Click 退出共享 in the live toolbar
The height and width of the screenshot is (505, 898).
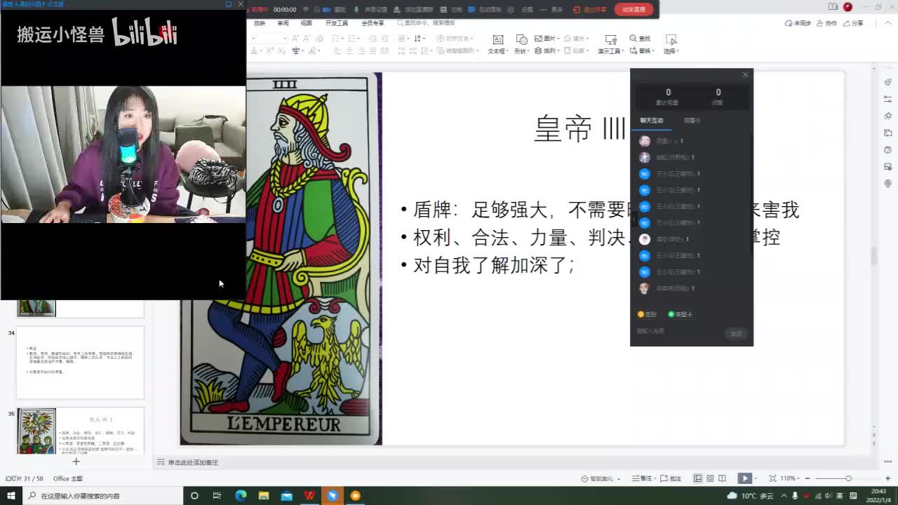[x=589, y=10]
